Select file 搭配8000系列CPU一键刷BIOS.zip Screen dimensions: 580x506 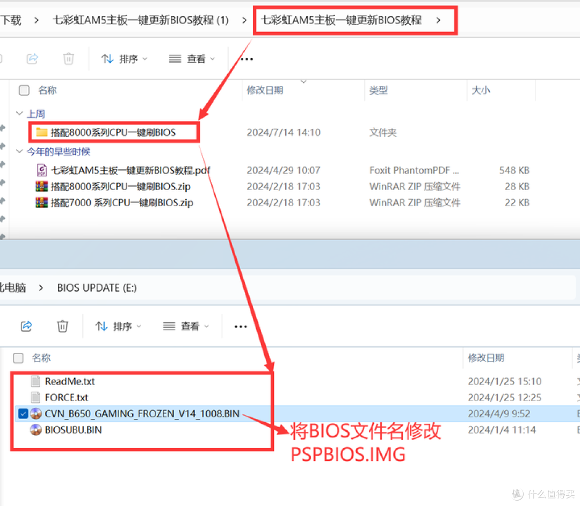121,186
